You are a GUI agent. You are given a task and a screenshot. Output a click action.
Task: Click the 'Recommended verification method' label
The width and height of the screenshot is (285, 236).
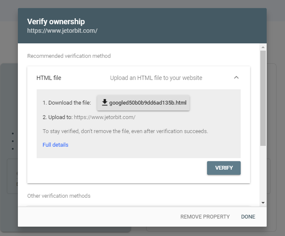click(69, 56)
